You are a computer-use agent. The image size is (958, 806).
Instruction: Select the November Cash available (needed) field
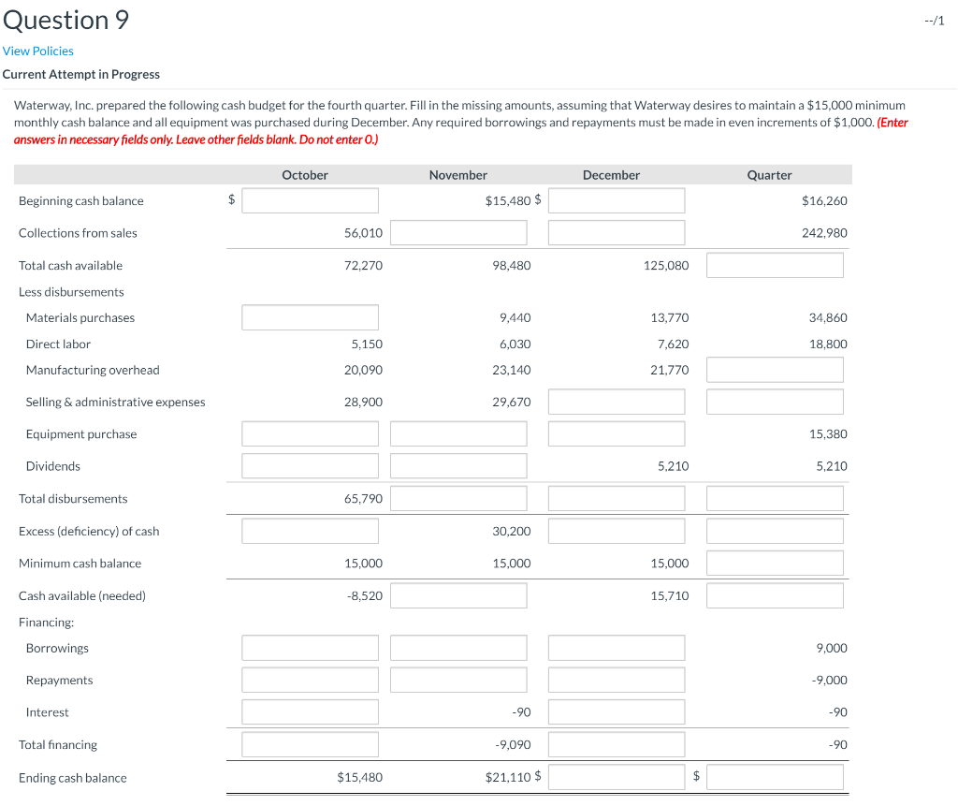458,594
